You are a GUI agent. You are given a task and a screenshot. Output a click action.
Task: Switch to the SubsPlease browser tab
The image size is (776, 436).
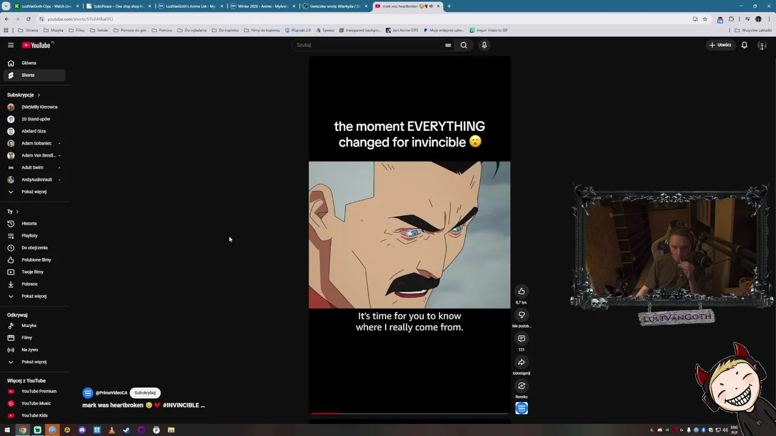pyautogui.click(x=119, y=6)
